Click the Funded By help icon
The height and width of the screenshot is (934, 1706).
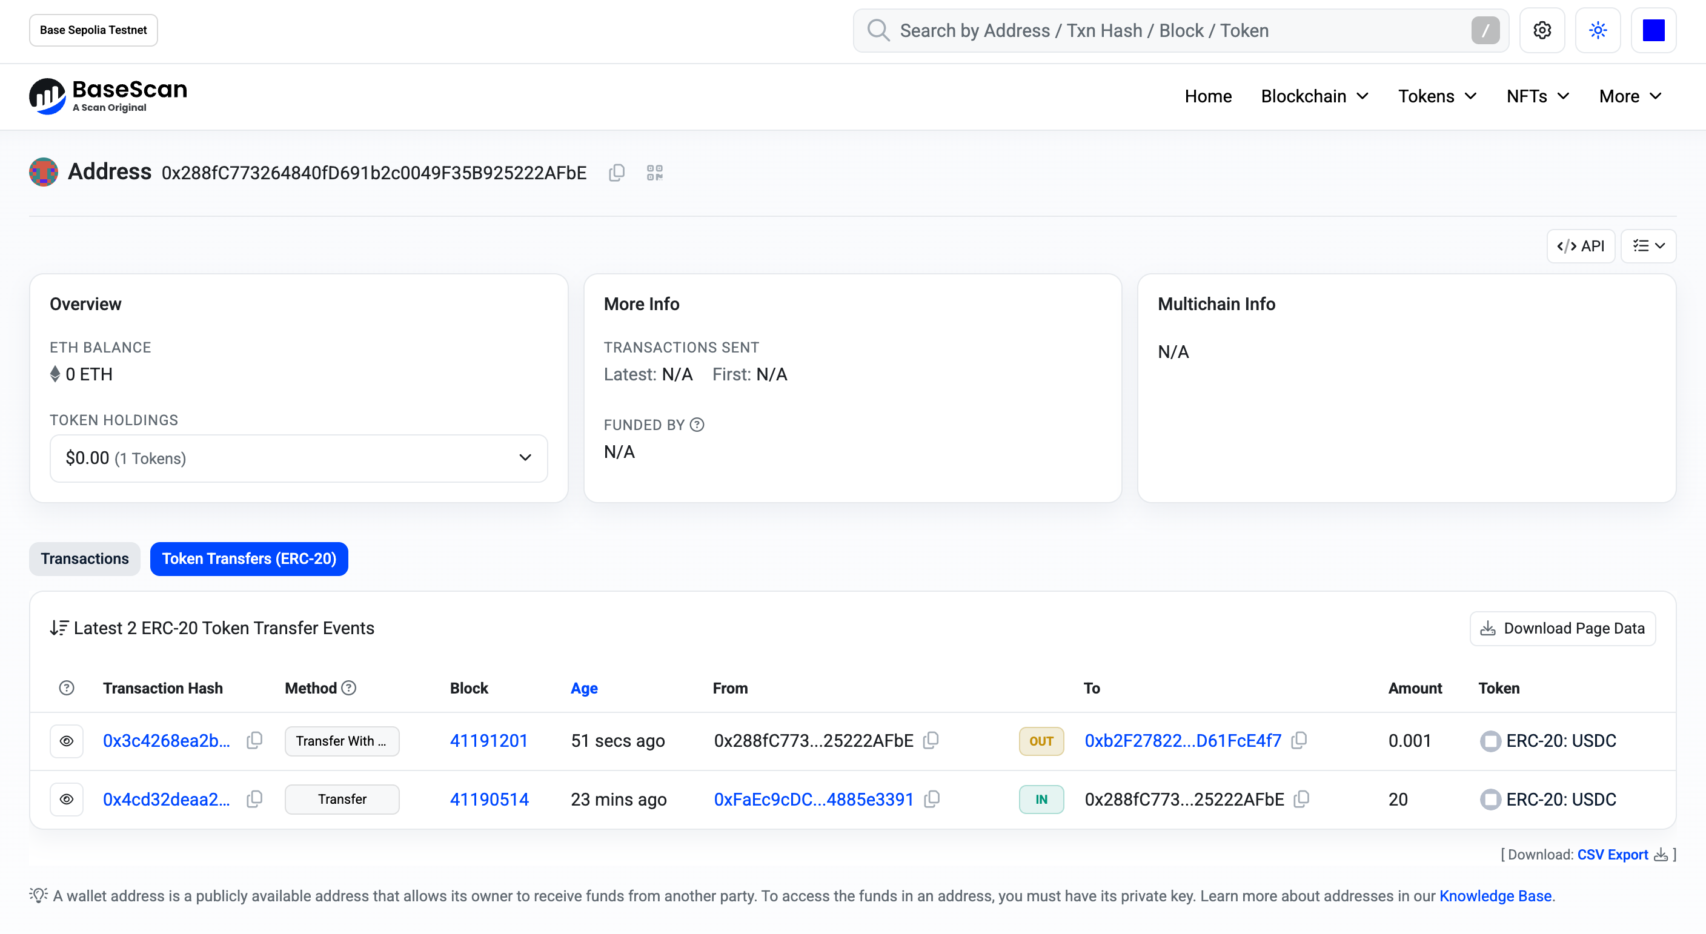(697, 425)
